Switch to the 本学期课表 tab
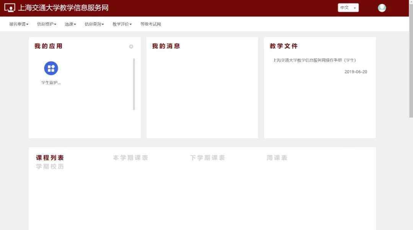 click(130, 158)
